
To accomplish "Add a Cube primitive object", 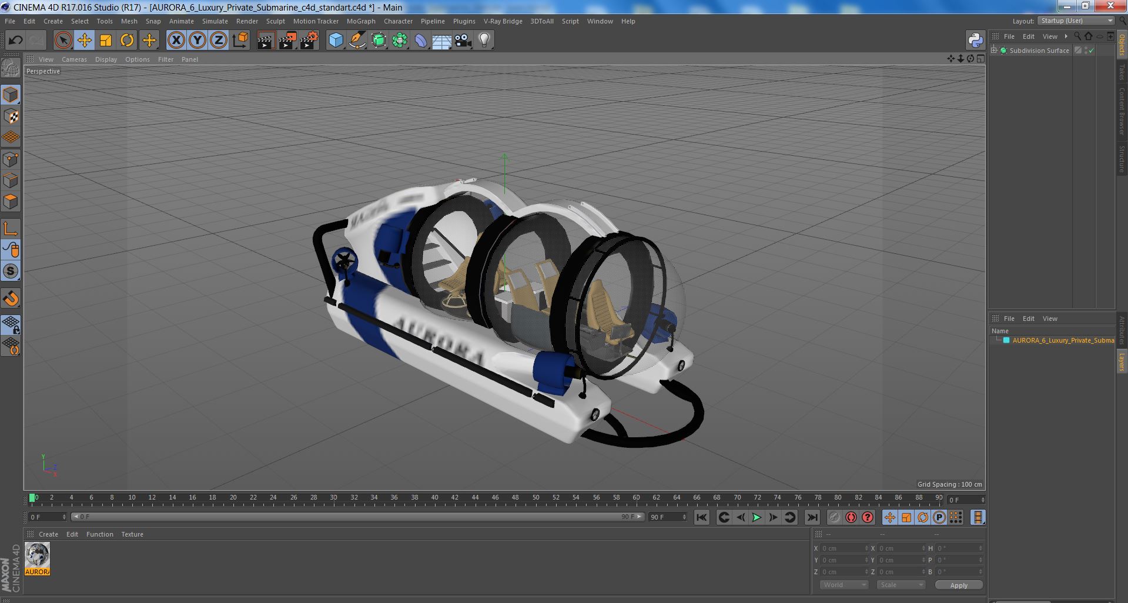I will coord(336,40).
